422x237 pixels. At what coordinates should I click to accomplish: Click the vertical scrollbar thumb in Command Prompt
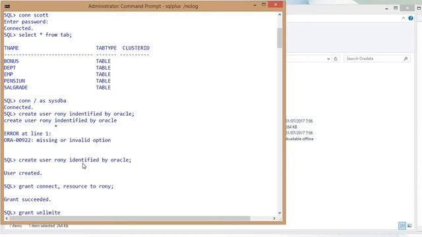point(280,38)
